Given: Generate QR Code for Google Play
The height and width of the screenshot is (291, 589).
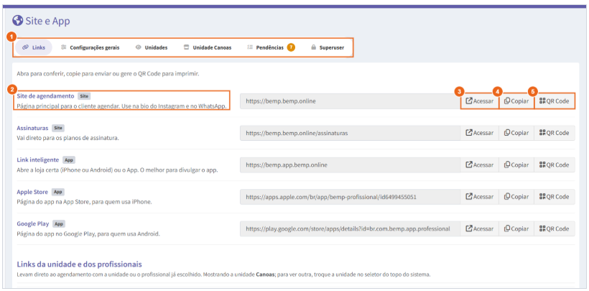Looking at the screenshot, I should tap(555, 228).
